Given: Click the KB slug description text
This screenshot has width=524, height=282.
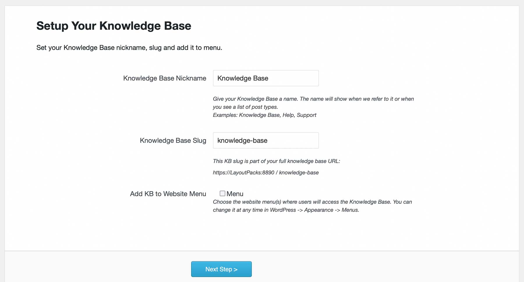Looking at the screenshot, I should pyautogui.click(x=277, y=161).
